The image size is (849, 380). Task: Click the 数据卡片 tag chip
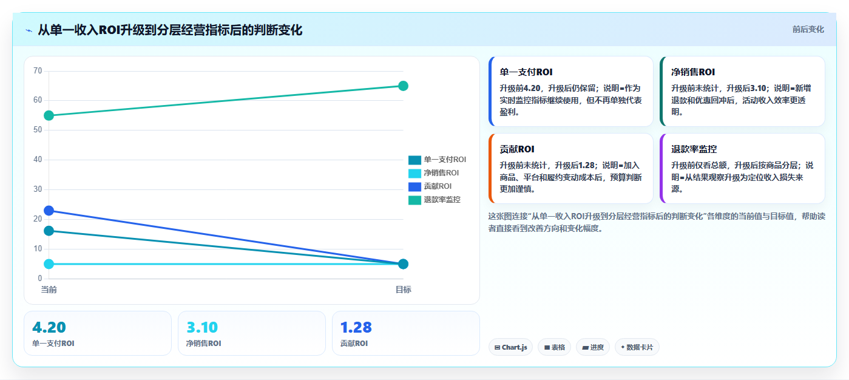pos(637,347)
